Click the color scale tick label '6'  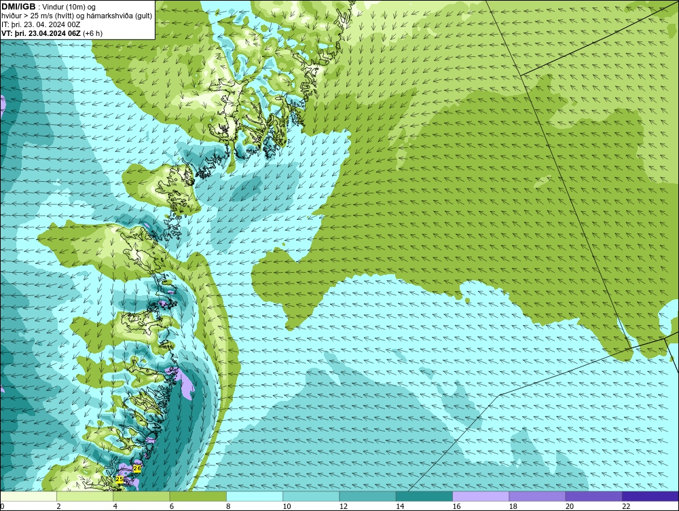click(172, 506)
